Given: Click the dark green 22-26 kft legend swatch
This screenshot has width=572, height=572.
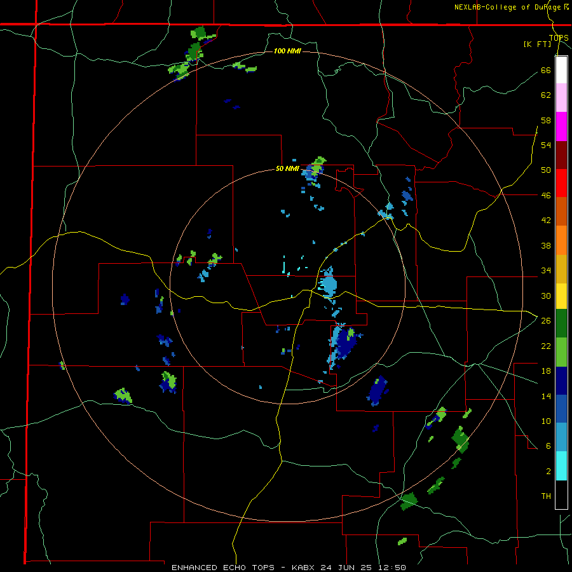Looking at the screenshot, I should 561,323.
